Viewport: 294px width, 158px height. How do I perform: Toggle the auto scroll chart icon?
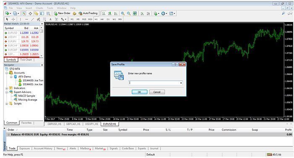click(142, 13)
